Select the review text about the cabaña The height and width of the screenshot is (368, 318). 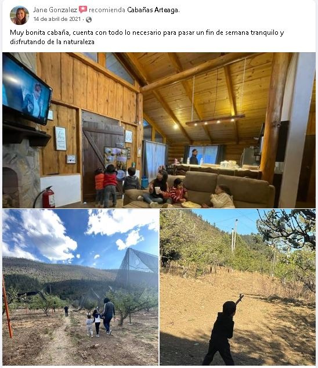click(x=147, y=37)
